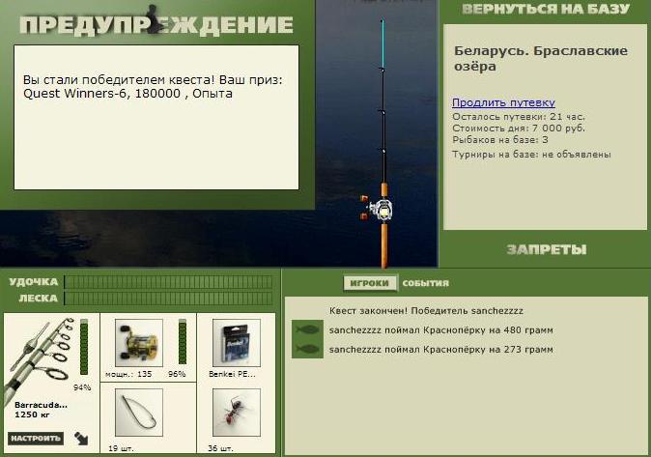Click the diagonal arrow next to НАСТРОИТЬ

coord(81,439)
